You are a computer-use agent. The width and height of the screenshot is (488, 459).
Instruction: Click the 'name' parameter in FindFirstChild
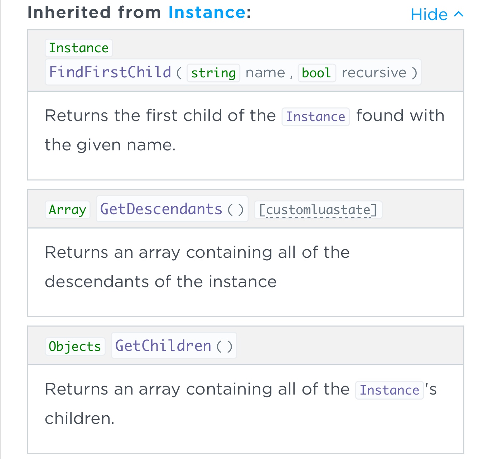coord(265,73)
